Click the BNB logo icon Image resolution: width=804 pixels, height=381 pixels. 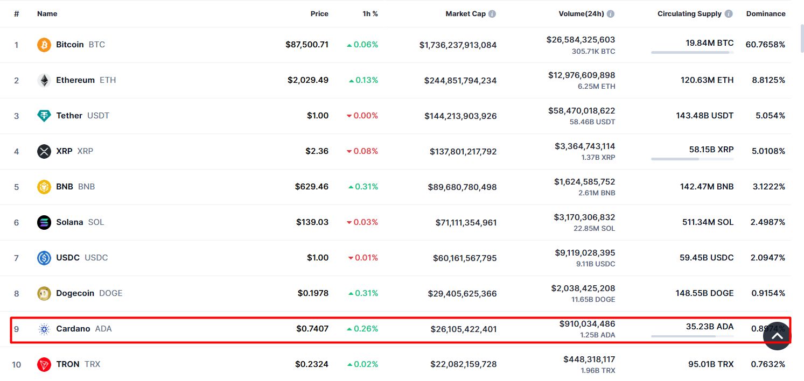[x=44, y=187]
